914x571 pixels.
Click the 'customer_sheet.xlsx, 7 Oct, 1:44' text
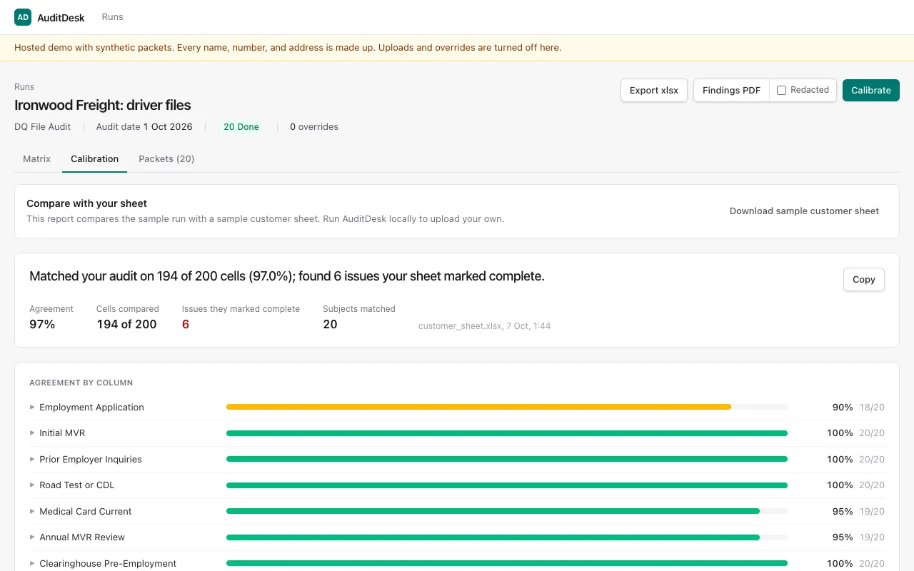coord(484,326)
